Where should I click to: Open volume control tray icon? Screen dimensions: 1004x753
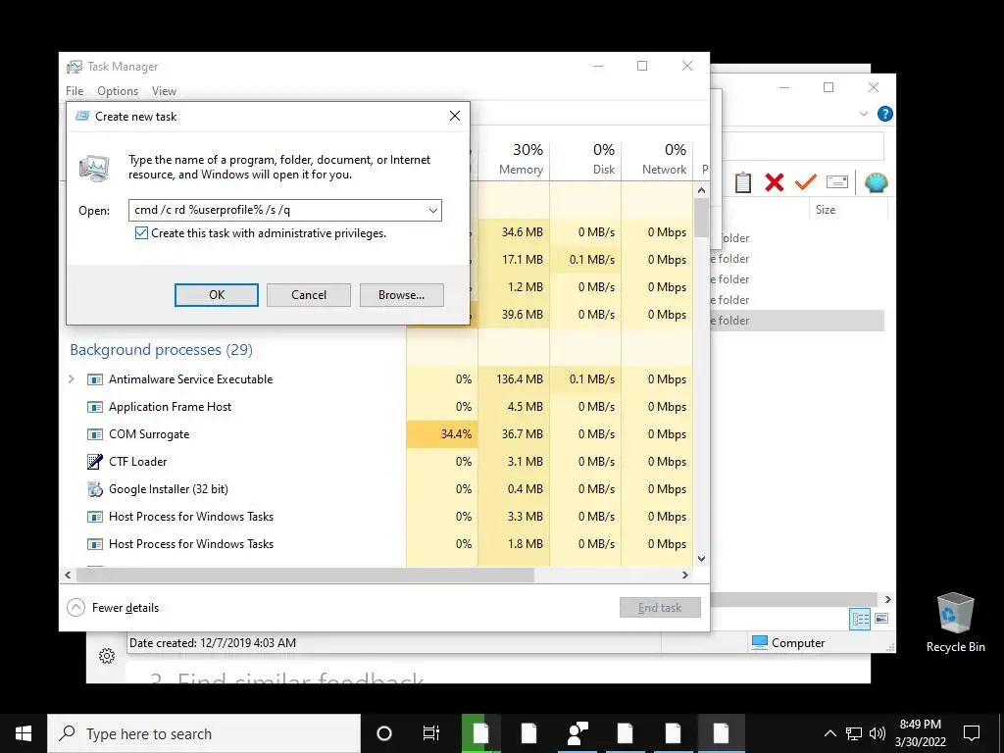878,733
